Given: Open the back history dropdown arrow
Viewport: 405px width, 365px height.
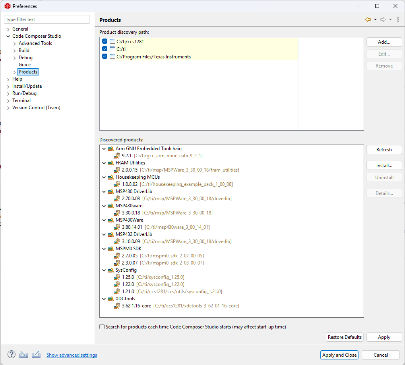Looking at the screenshot, I should [375, 20].
